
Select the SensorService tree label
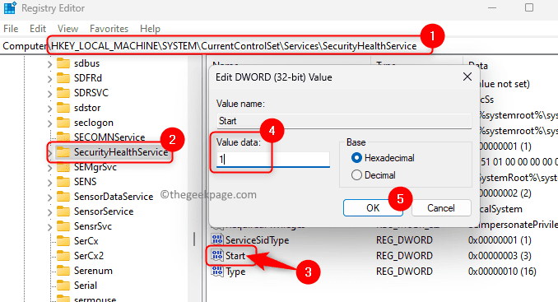coord(104,211)
